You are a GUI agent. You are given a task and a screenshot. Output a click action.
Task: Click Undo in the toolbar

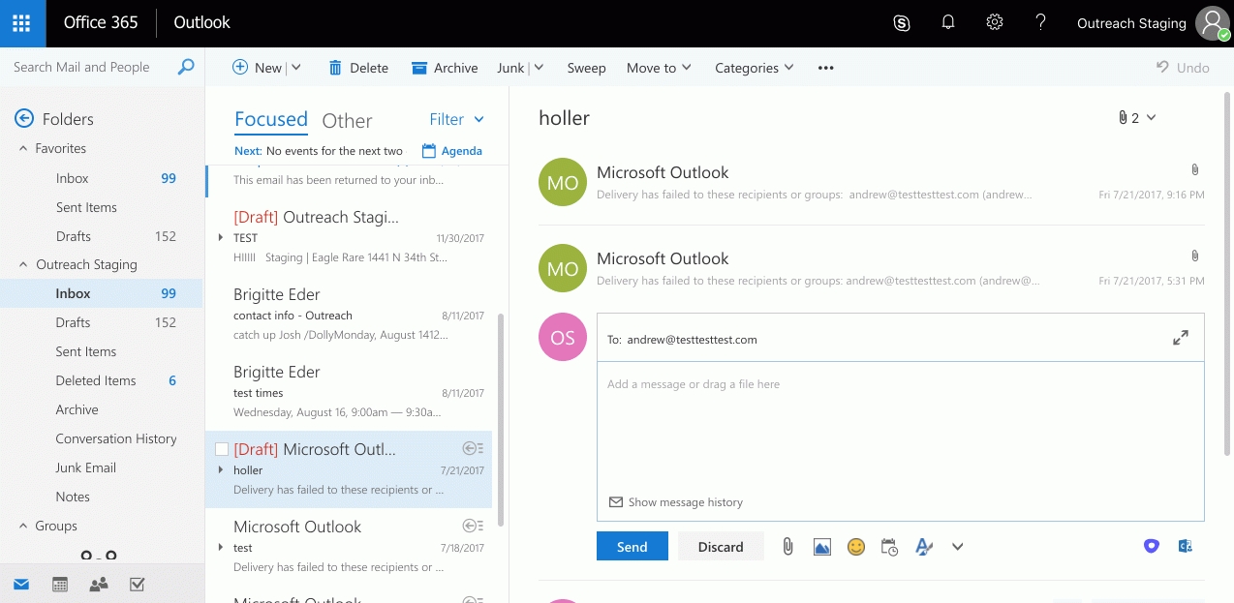(1183, 68)
